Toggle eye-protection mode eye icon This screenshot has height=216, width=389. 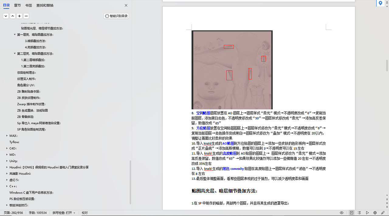pyautogui.click(x=342, y=213)
